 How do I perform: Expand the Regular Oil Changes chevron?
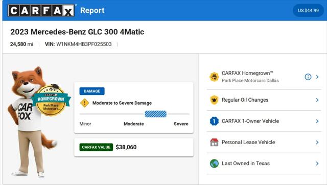click(317, 100)
